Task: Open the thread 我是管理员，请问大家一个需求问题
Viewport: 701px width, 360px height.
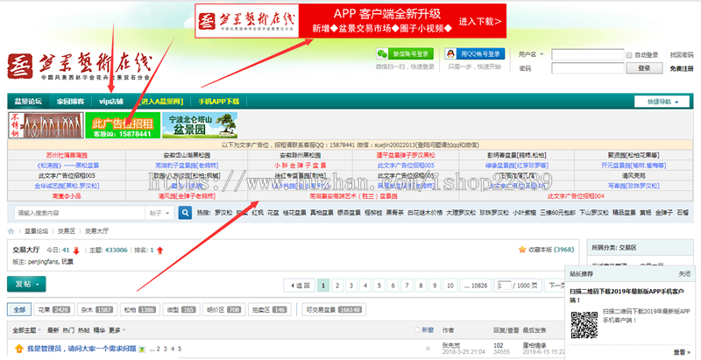Action: pos(81,349)
